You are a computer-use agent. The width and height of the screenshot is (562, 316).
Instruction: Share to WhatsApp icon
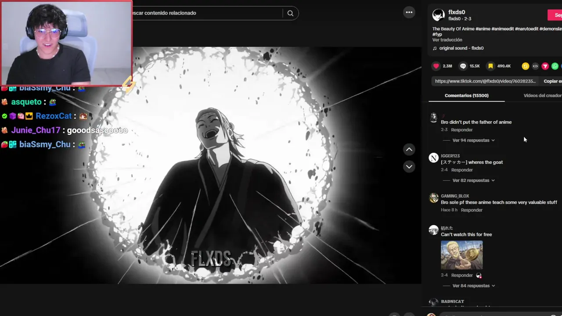[555, 66]
